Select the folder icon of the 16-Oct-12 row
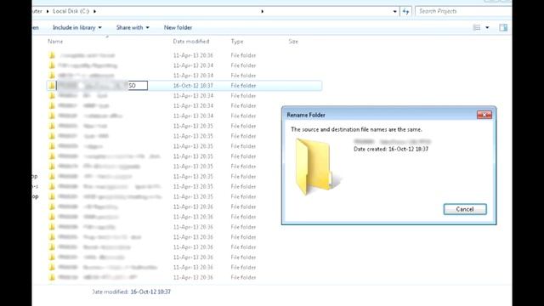Viewport: 544px width, 306px height. click(x=52, y=85)
